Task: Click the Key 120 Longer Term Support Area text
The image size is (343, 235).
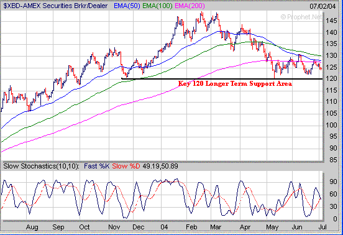Action: click(x=235, y=83)
